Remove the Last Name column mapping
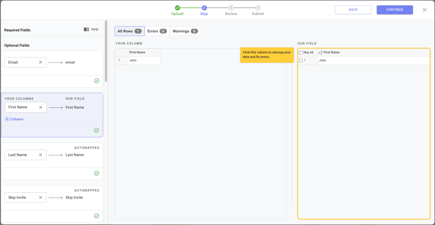 pos(41,155)
